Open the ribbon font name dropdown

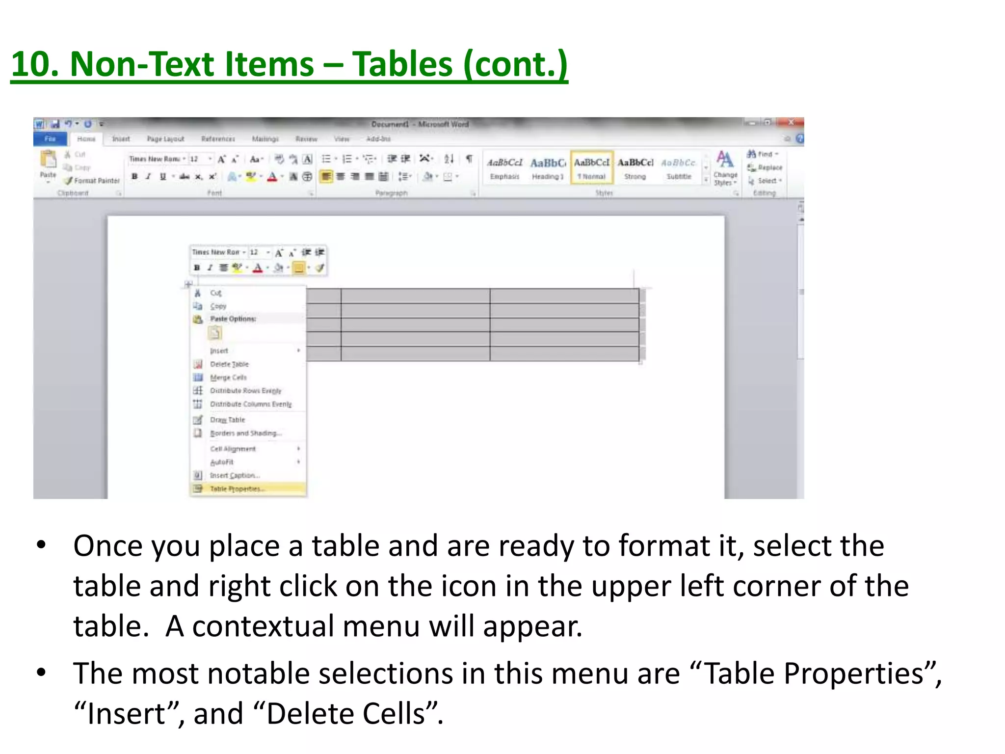pos(184,159)
